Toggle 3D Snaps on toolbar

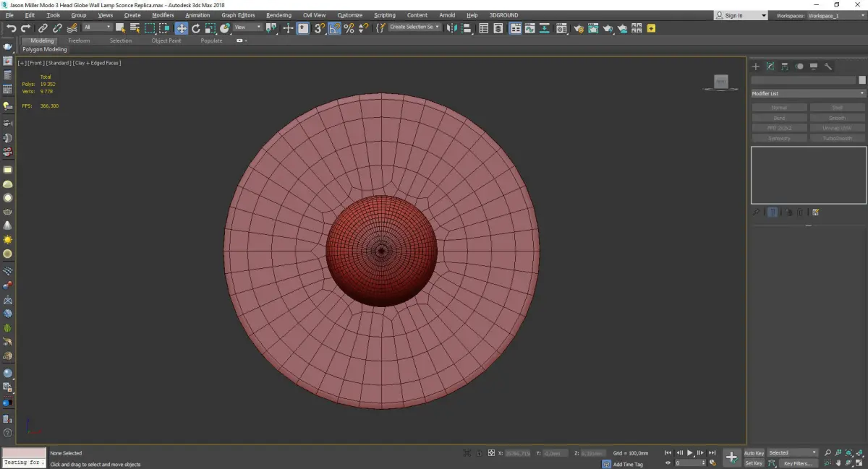319,28
